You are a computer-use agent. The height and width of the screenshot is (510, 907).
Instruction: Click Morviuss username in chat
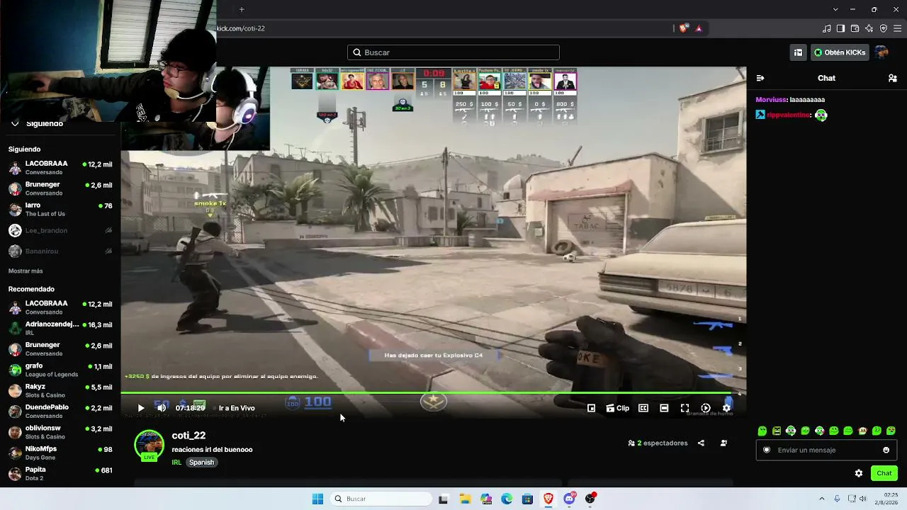[x=771, y=100]
